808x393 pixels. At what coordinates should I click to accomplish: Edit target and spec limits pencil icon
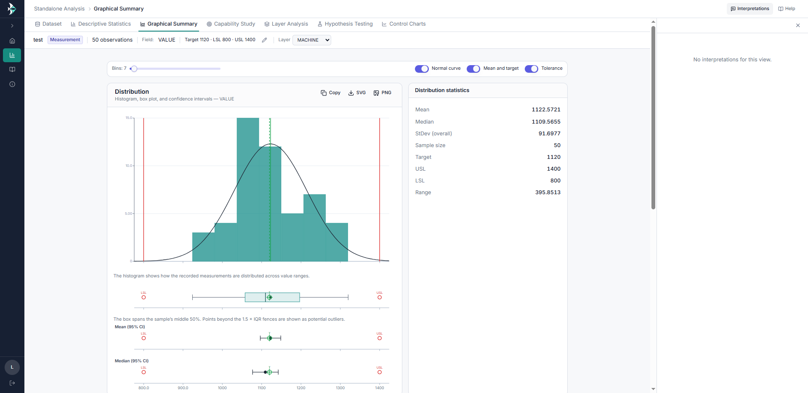click(x=264, y=40)
